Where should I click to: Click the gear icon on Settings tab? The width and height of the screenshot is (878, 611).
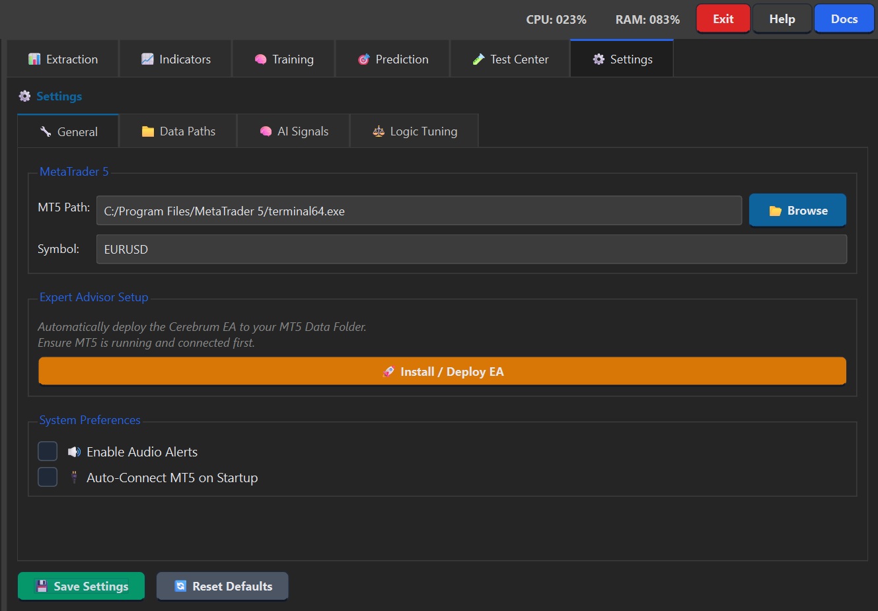[x=599, y=59]
